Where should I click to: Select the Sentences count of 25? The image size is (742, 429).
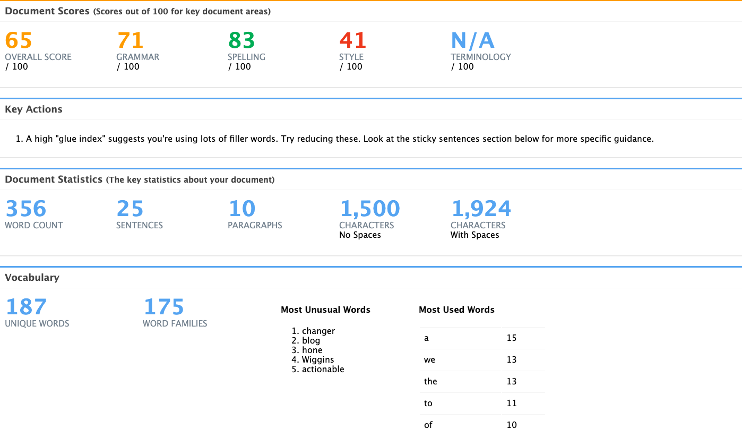coord(130,208)
